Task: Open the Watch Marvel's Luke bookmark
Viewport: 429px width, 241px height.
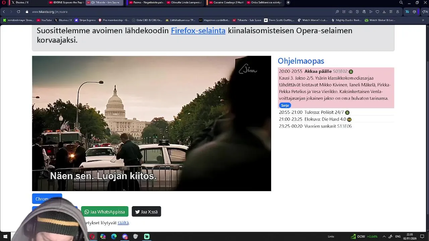Action: (312, 20)
